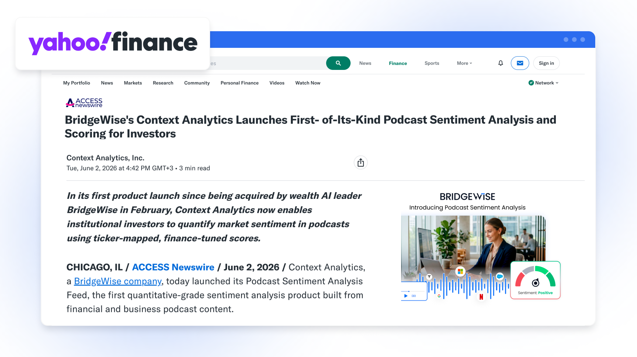Click the article headline text
The width and height of the screenshot is (637, 357).
(310, 127)
